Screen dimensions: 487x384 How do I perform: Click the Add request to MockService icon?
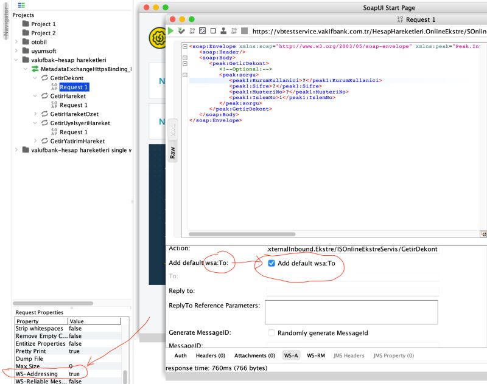pos(223,30)
